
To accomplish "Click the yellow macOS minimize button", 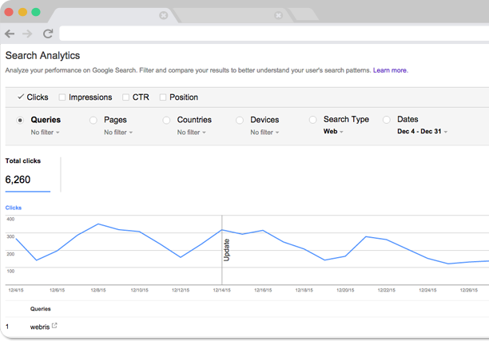I will point(24,14).
